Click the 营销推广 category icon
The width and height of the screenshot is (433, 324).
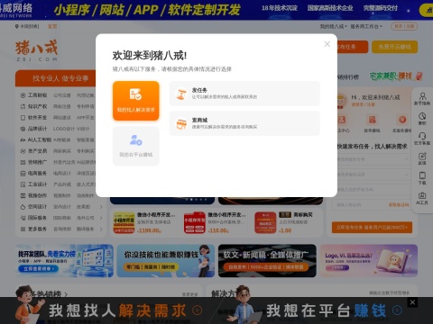pos(23,162)
